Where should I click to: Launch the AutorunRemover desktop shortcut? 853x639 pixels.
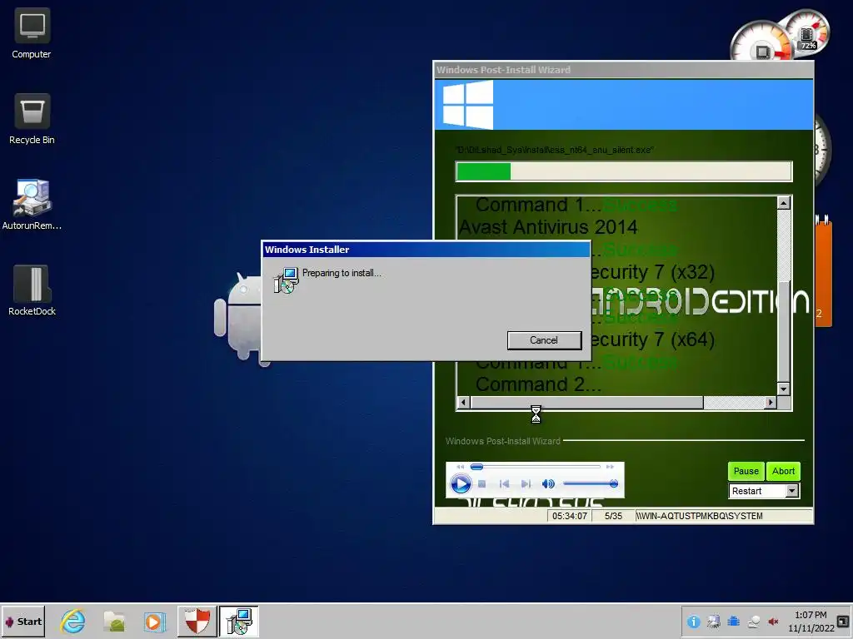point(32,205)
